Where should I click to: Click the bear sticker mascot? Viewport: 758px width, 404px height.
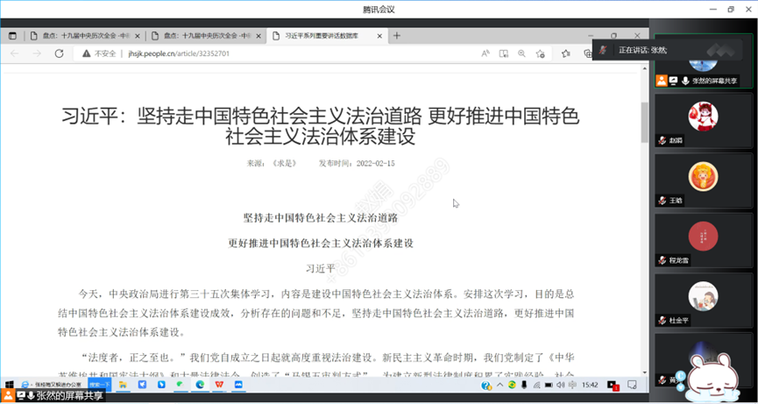(x=715, y=379)
